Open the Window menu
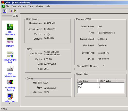 39,6
